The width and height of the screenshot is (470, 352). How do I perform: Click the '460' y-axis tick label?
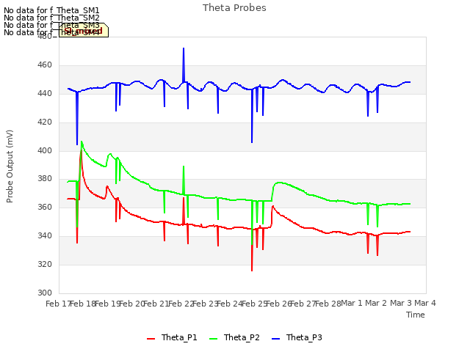45,65
